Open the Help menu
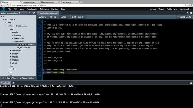 (x=63, y=9)
